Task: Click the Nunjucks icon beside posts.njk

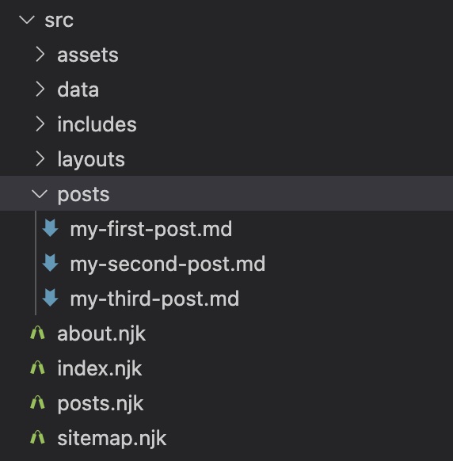Action: [x=37, y=402]
